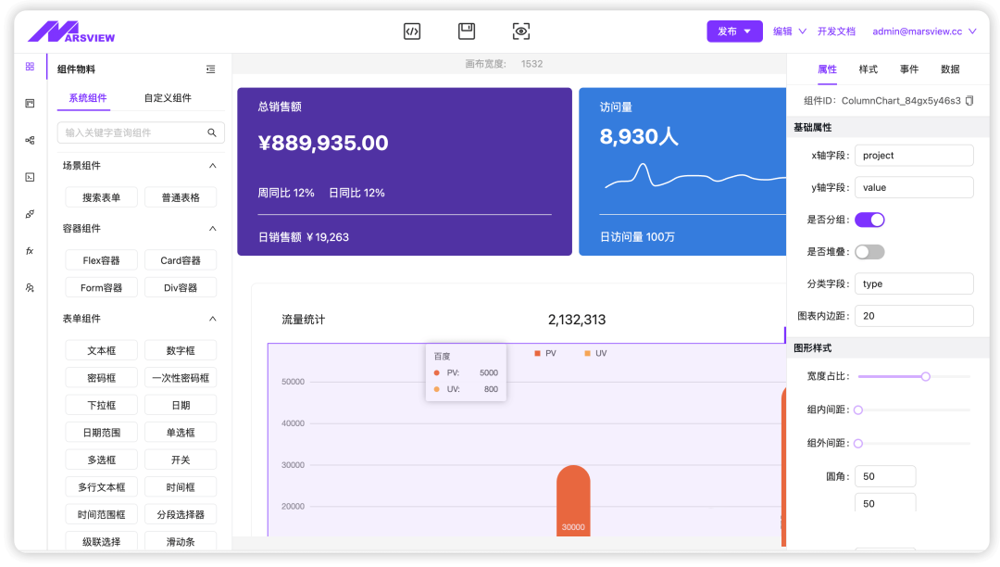Switch to the 自定义组件 tab

168,97
